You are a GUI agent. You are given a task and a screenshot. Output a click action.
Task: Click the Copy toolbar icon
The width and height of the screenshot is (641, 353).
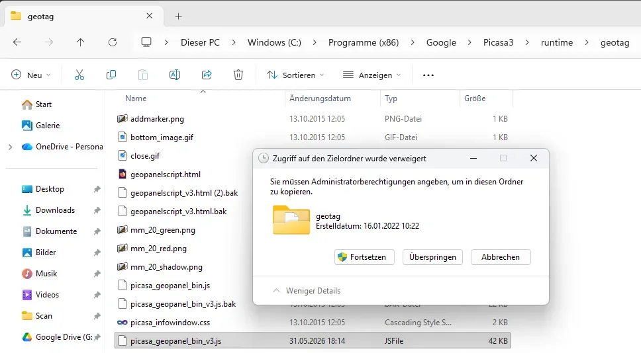(x=111, y=75)
